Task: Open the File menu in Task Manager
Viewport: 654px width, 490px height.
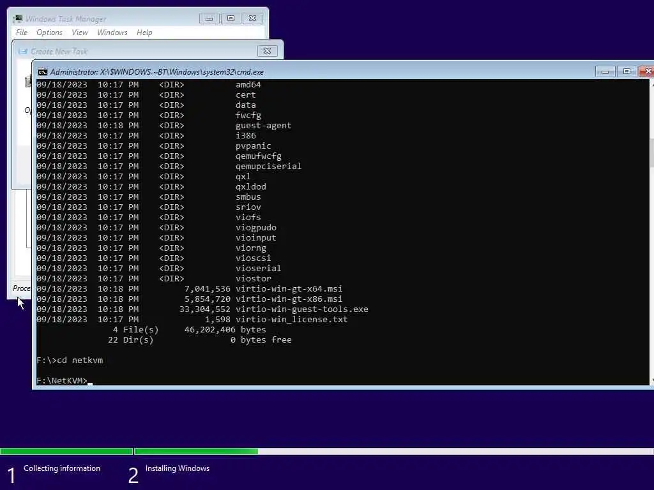Action: (x=22, y=33)
